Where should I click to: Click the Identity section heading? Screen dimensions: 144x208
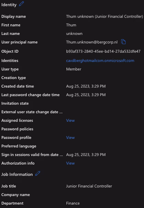click(9, 5)
